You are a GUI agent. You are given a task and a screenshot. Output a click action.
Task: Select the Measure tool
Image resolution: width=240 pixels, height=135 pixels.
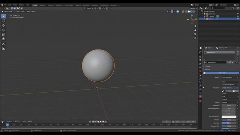tap(3, 48)
